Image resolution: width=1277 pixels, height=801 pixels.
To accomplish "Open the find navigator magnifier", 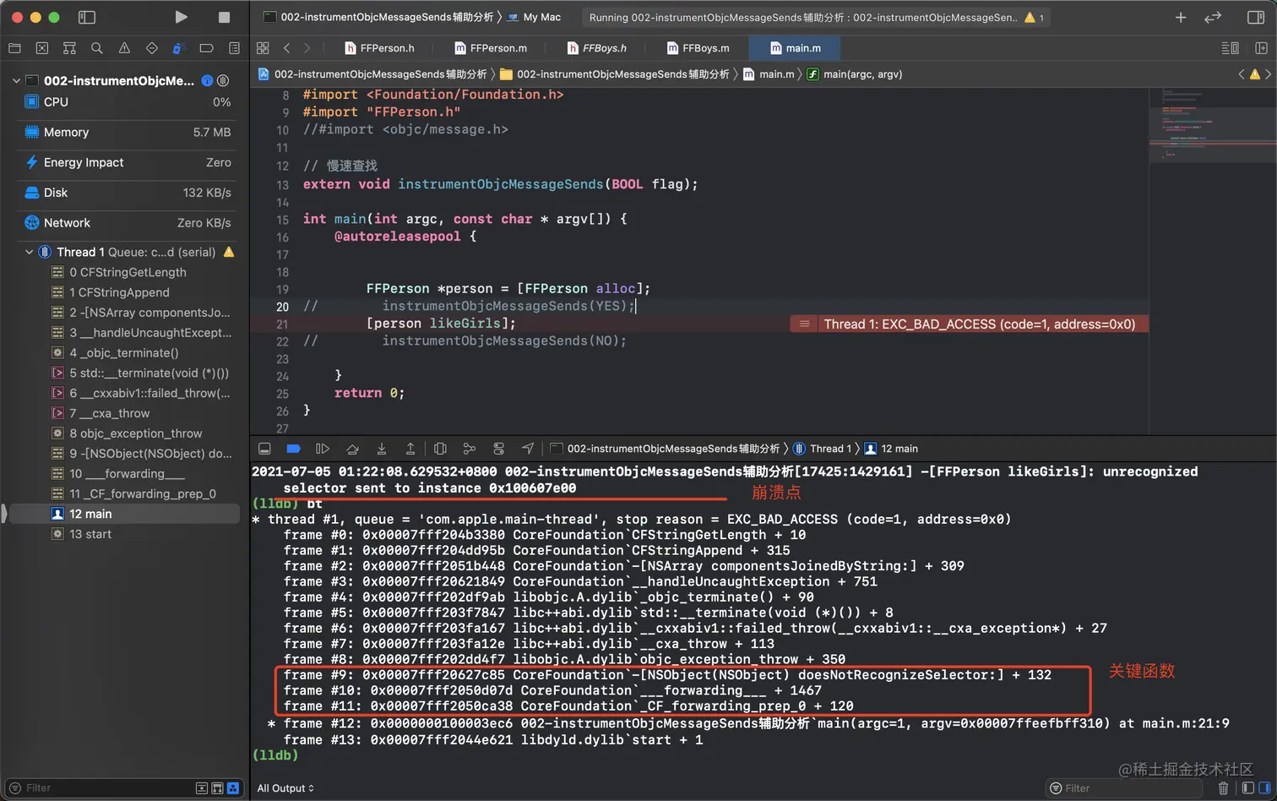I will pos(97,48).
